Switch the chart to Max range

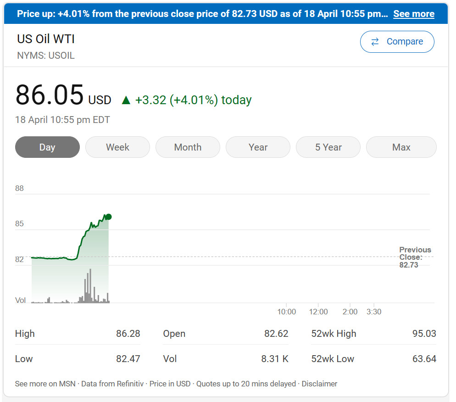pyautogui.click(x=401, y=147)
